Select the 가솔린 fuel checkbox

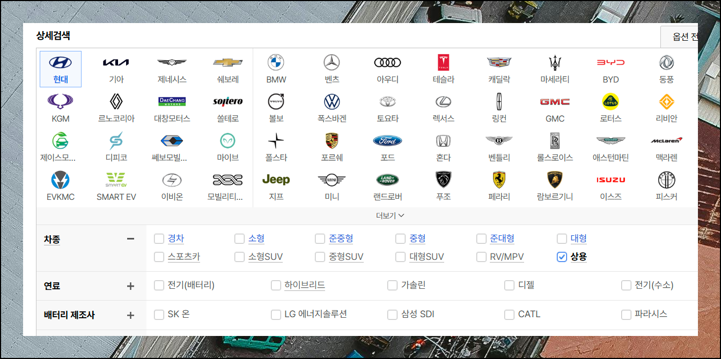click(392, 286)
